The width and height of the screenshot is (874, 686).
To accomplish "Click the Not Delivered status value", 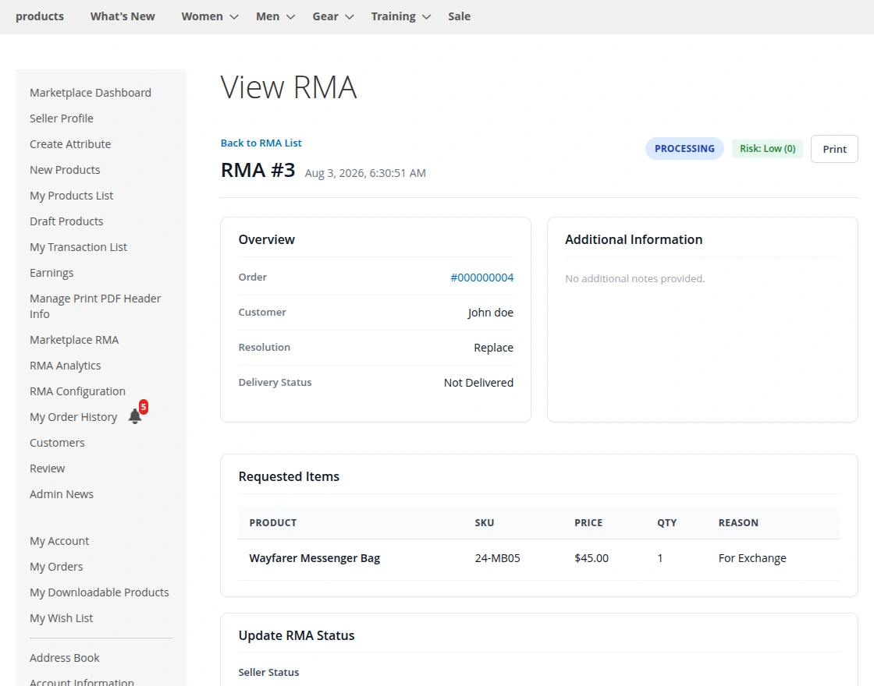I will coord(478,383).
